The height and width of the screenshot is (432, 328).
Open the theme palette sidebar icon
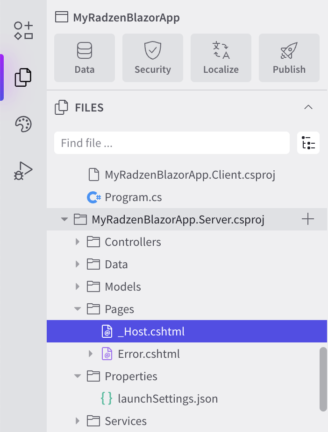click(x=23, y=124)
